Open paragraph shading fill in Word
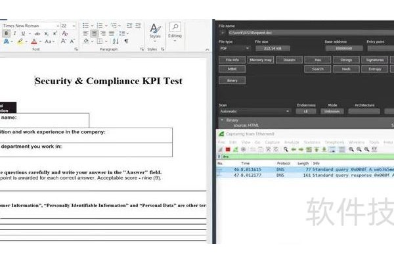The image size is (394, 263). point(86,41)
